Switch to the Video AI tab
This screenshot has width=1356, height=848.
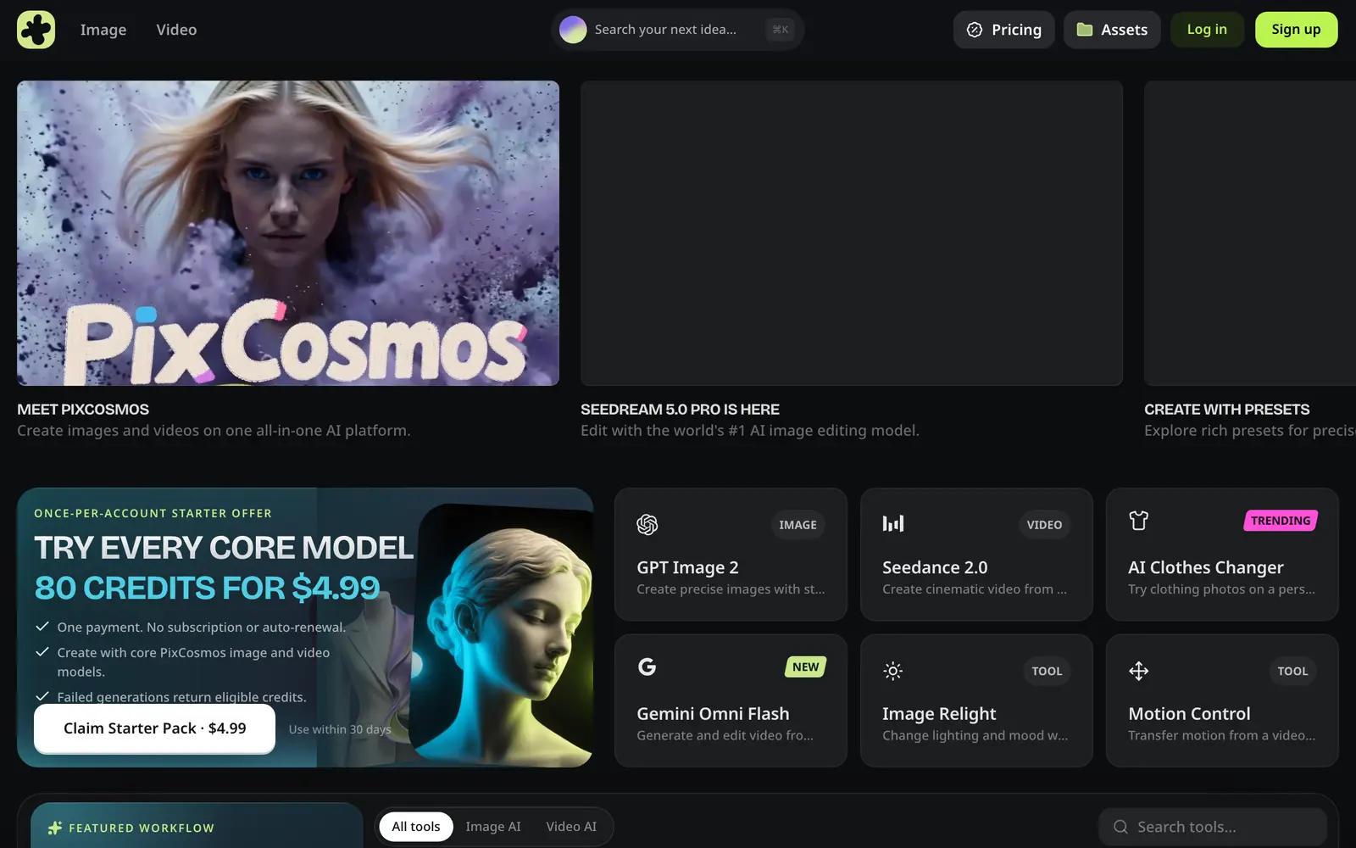pos(571,827)
